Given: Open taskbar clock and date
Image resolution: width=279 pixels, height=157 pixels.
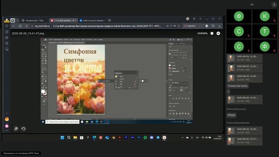Looking at the screenshot, I should (x=218, y=138).
